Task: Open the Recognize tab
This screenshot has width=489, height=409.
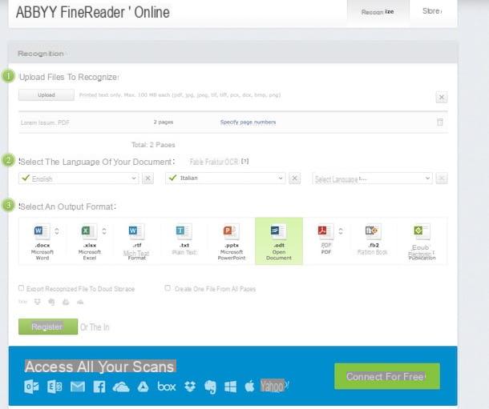Action: pyautogui.click(x=378, y=12)
